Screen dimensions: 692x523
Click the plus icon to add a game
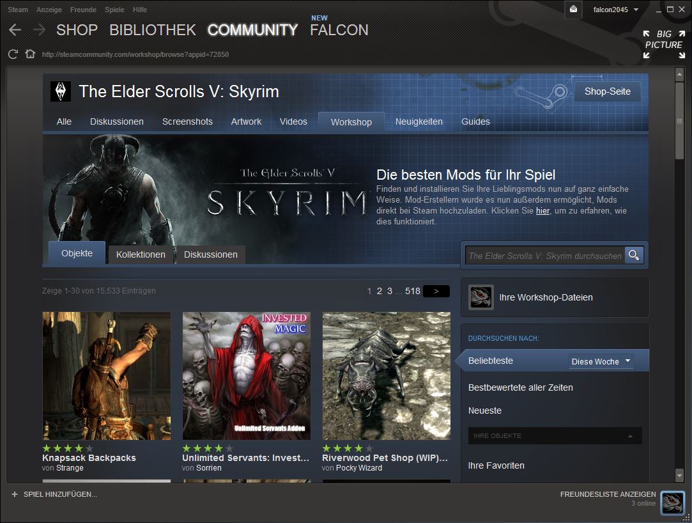coord(15,494)
